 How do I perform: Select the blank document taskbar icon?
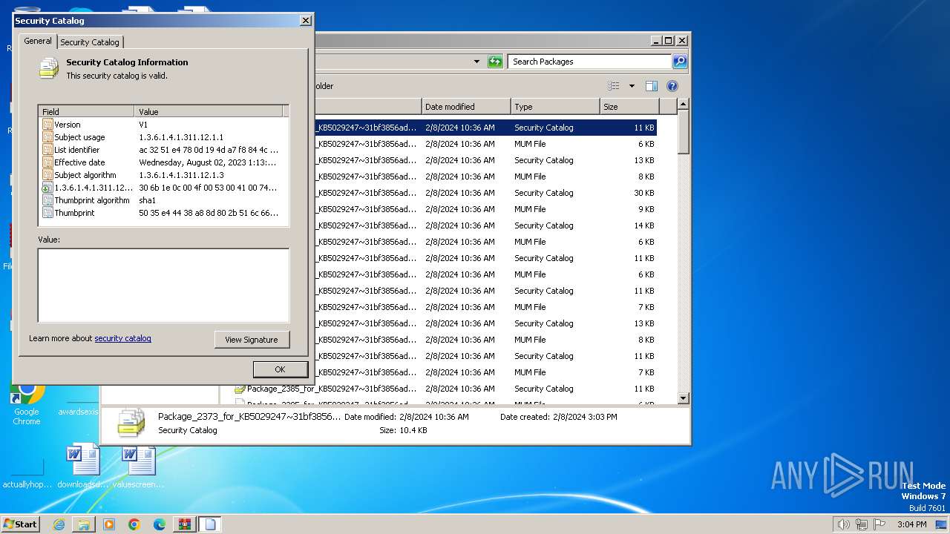coord(210,524)
